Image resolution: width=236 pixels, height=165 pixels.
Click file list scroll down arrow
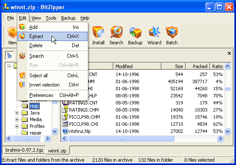tap(227, 131)
